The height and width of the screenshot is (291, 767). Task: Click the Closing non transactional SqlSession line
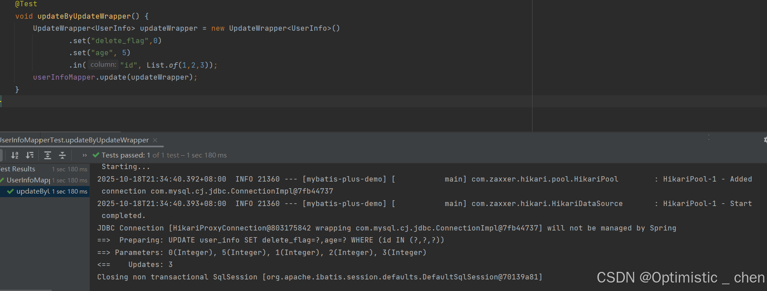pyautogui.click(x=320, y=277)
